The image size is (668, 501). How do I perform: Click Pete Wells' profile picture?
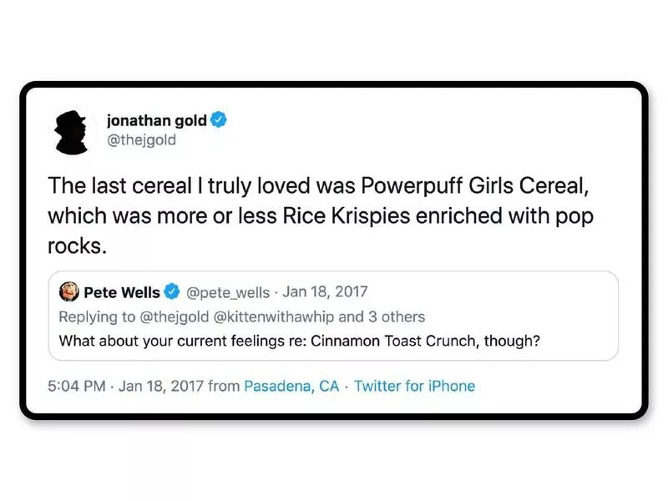point(70,291)
